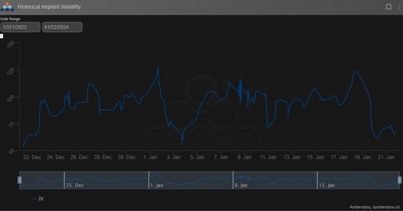Click the 1. Jan x-axis label

click(x=150, y=157)
